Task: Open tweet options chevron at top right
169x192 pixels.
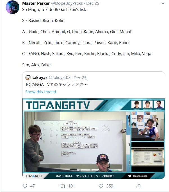Action: [163, 3]
